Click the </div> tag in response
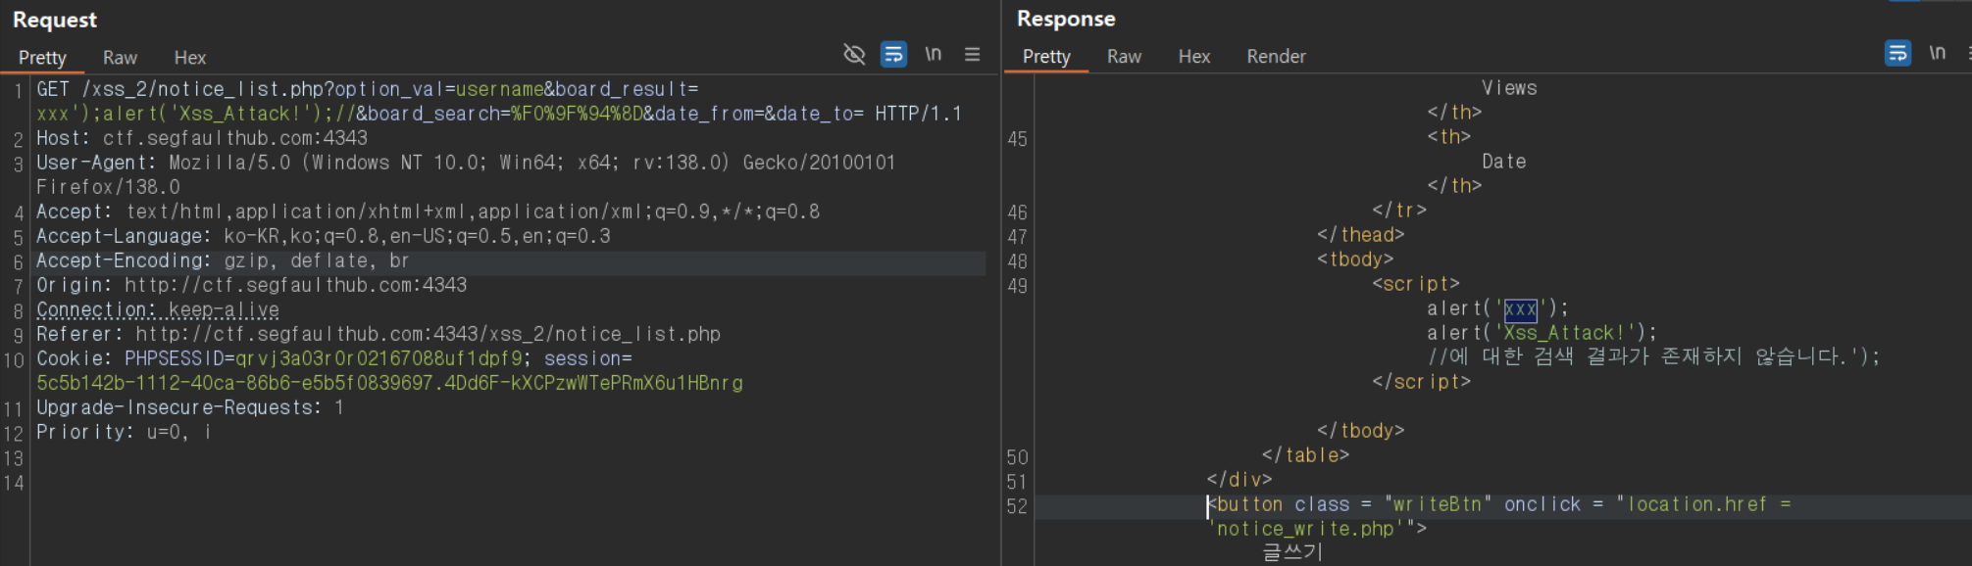 (1239, 480)
